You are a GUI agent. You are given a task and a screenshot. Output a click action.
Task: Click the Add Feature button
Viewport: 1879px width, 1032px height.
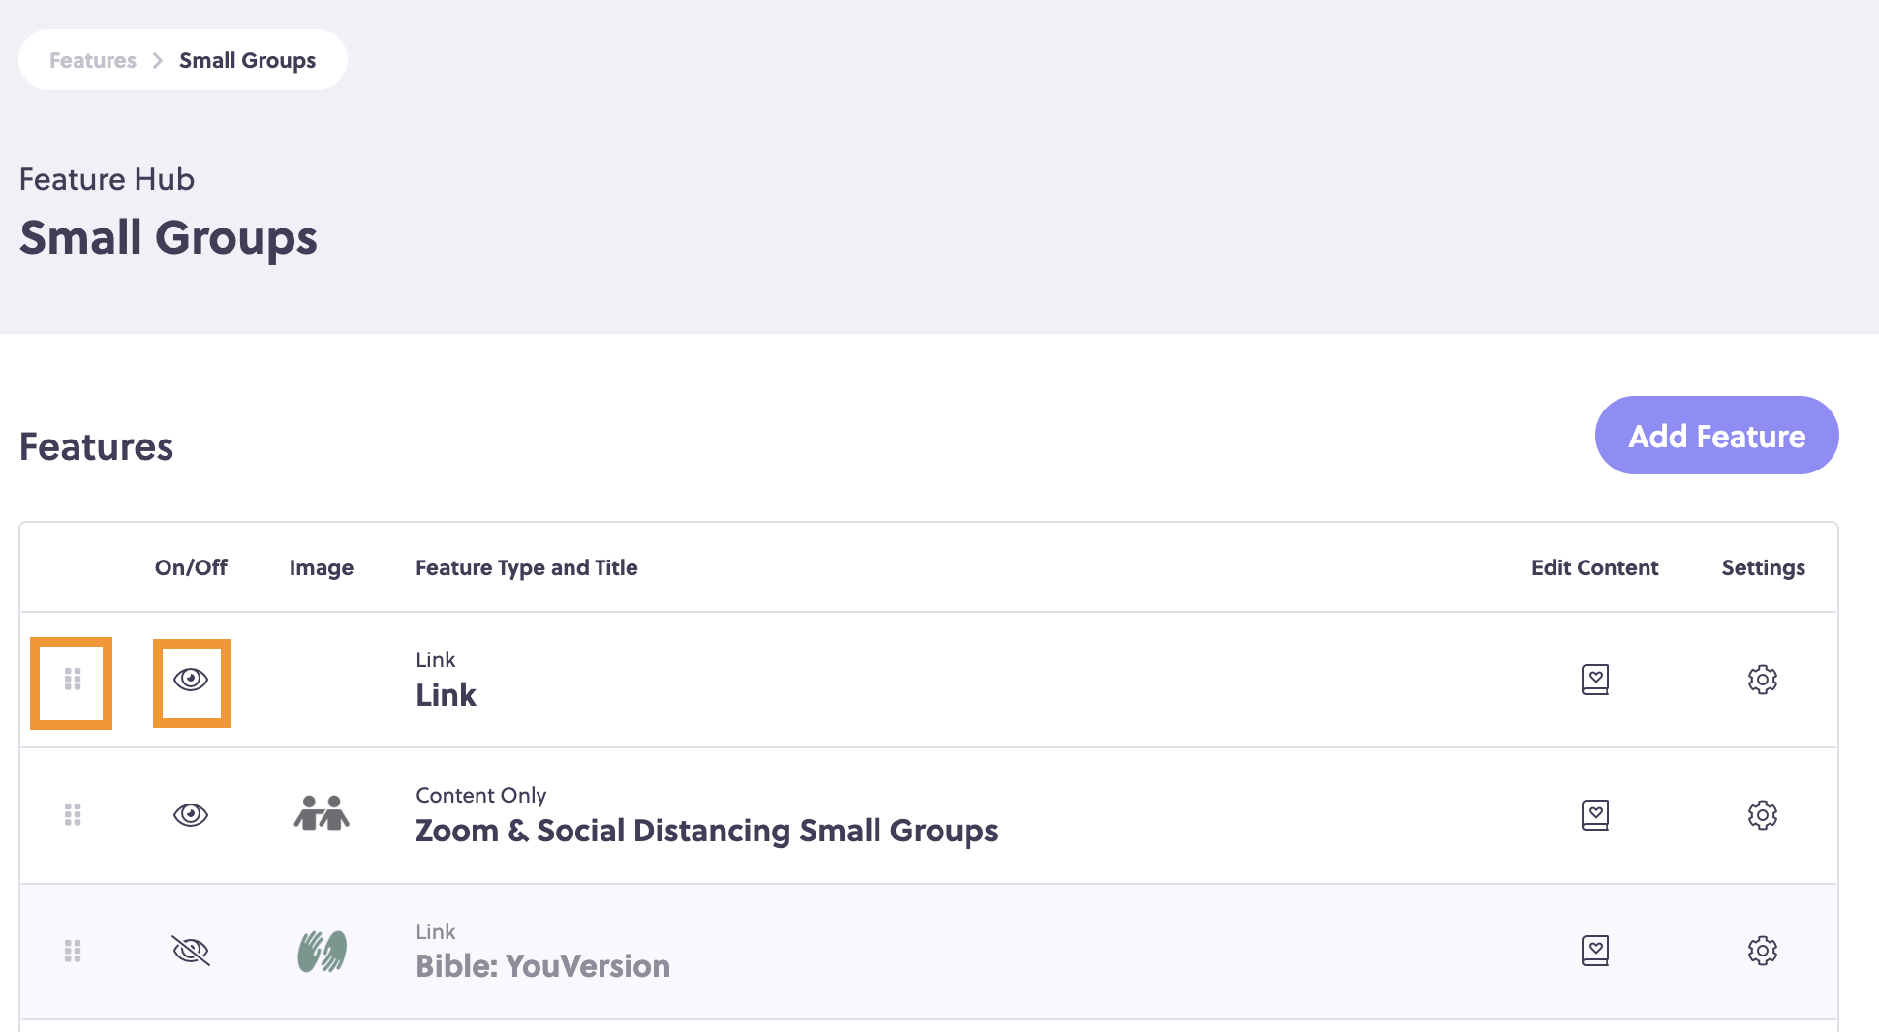1716,436
